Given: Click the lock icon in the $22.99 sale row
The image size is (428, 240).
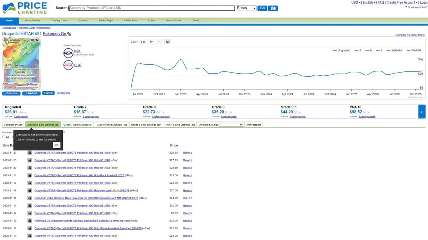Looking at the screenshot, I should [30, 228].
